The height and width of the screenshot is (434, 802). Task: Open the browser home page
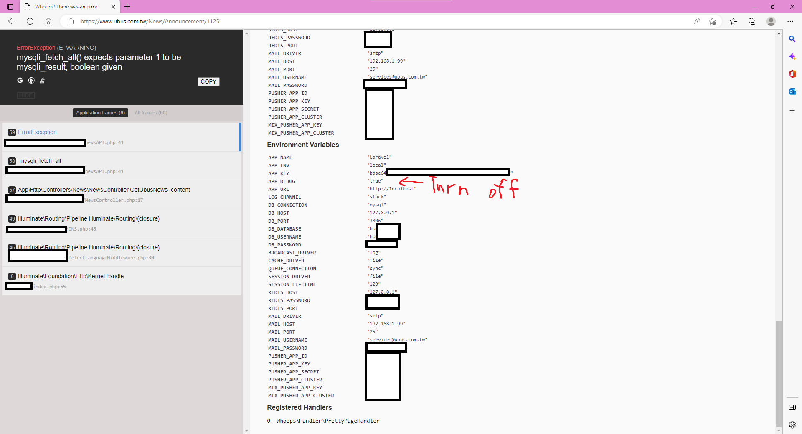48,21
